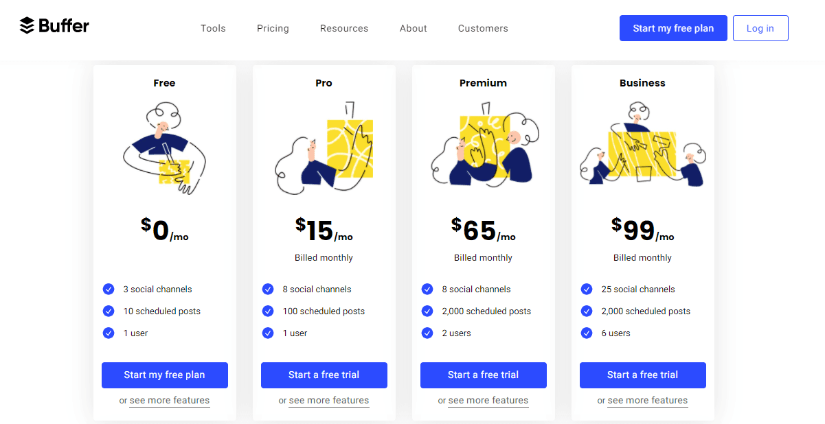
Task: Click checkmark icon beside 6 users
Action: [x=587, y=333]
